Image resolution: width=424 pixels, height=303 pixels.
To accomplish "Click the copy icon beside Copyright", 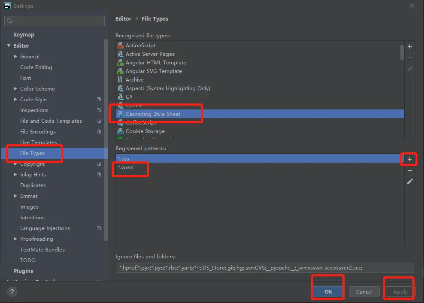I will [99, 164].
